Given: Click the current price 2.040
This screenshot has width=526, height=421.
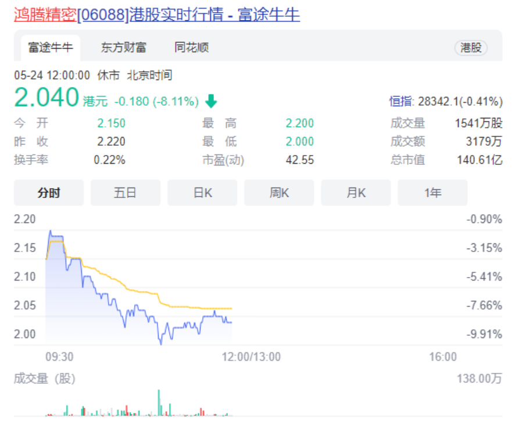Looking at the screenshot, I should [46, 97].
